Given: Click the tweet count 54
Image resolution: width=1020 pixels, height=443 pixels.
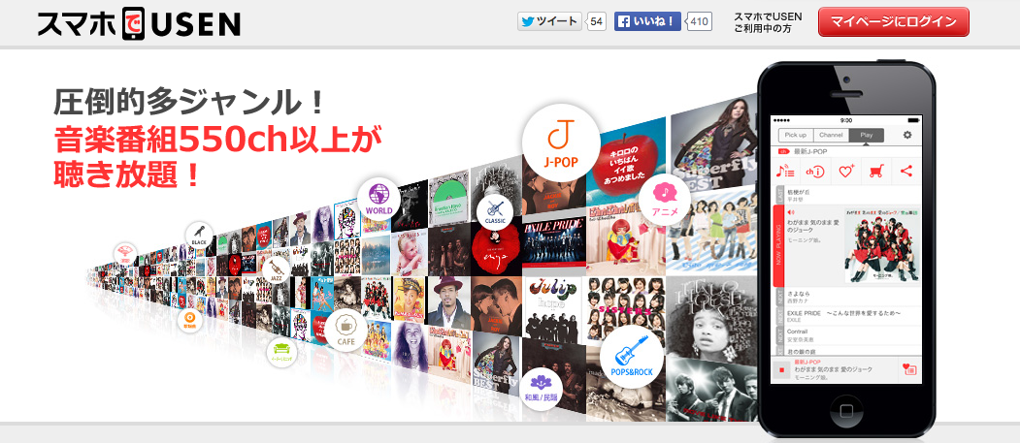Looking at the screenshot, I should point(597,21).
